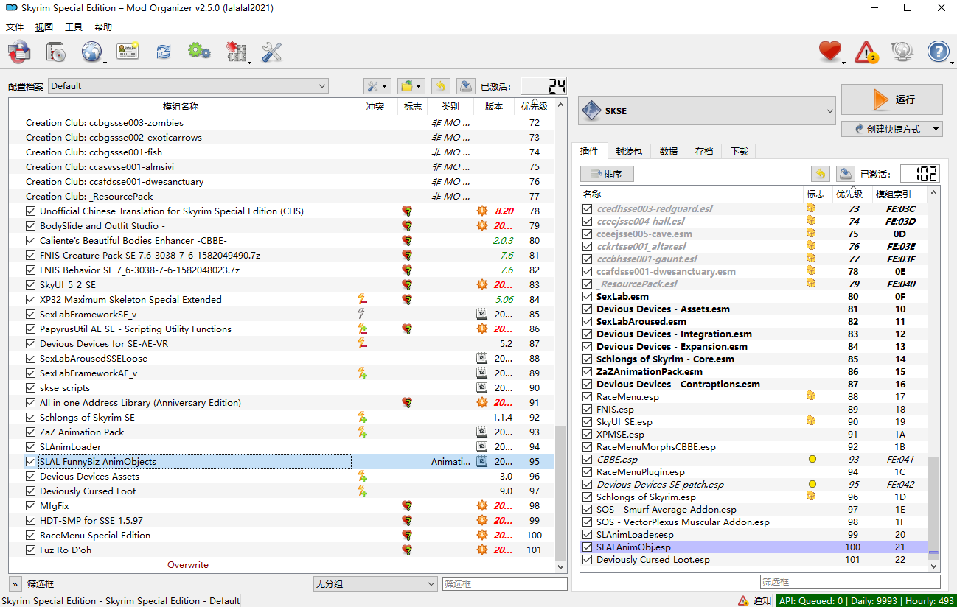Toggle SLALAnimObj.esp plugin checkbox
The width and height of the screenshot is (957, 607).
(x=587, y=547)
